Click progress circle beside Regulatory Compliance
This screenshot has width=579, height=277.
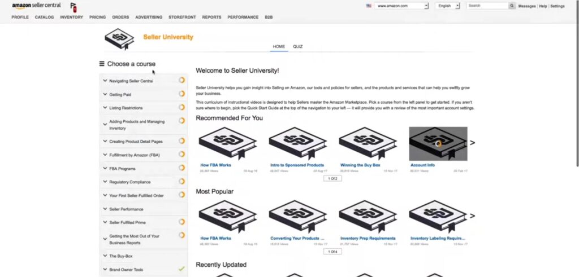point(182,181)
